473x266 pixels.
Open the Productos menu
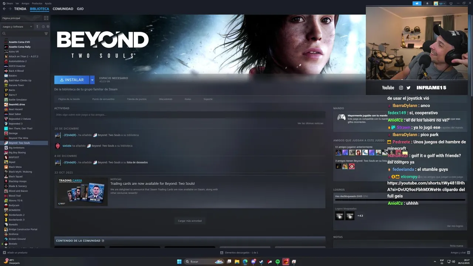coord(37,3)
